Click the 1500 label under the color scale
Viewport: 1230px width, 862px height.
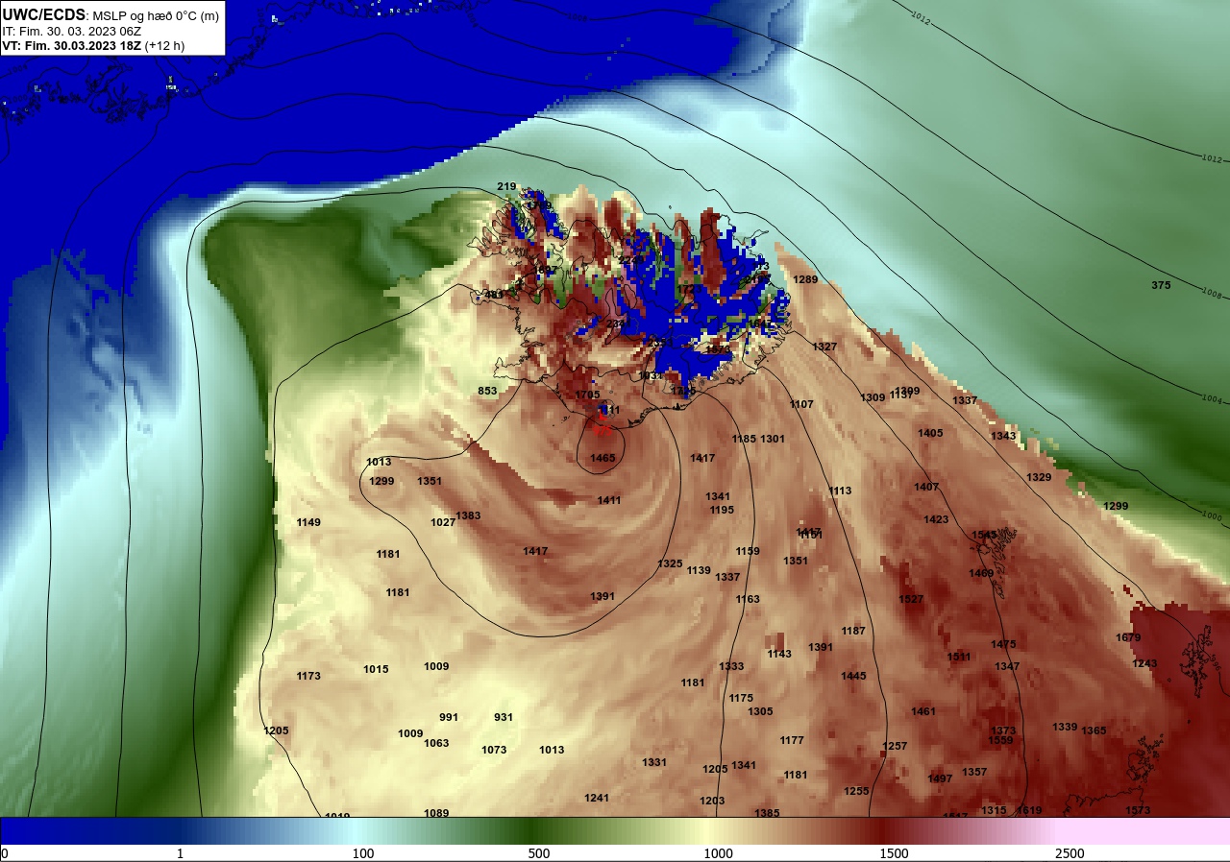click(894, 853)
